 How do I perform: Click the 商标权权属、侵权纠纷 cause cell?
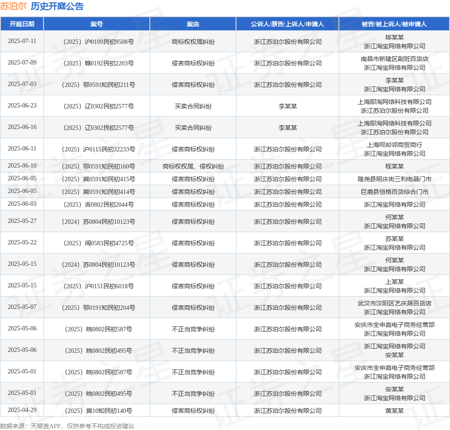[x=193, y=166]
